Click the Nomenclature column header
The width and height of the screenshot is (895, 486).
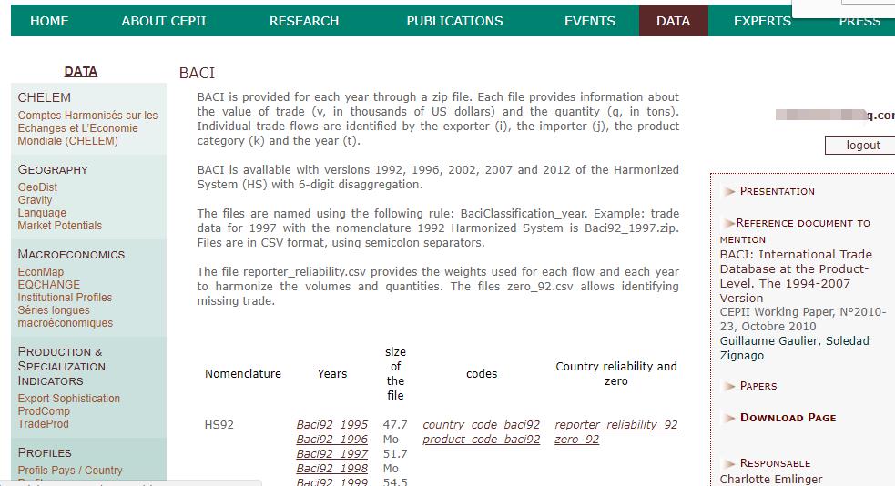pyautogui.click(x=243, y=374)
